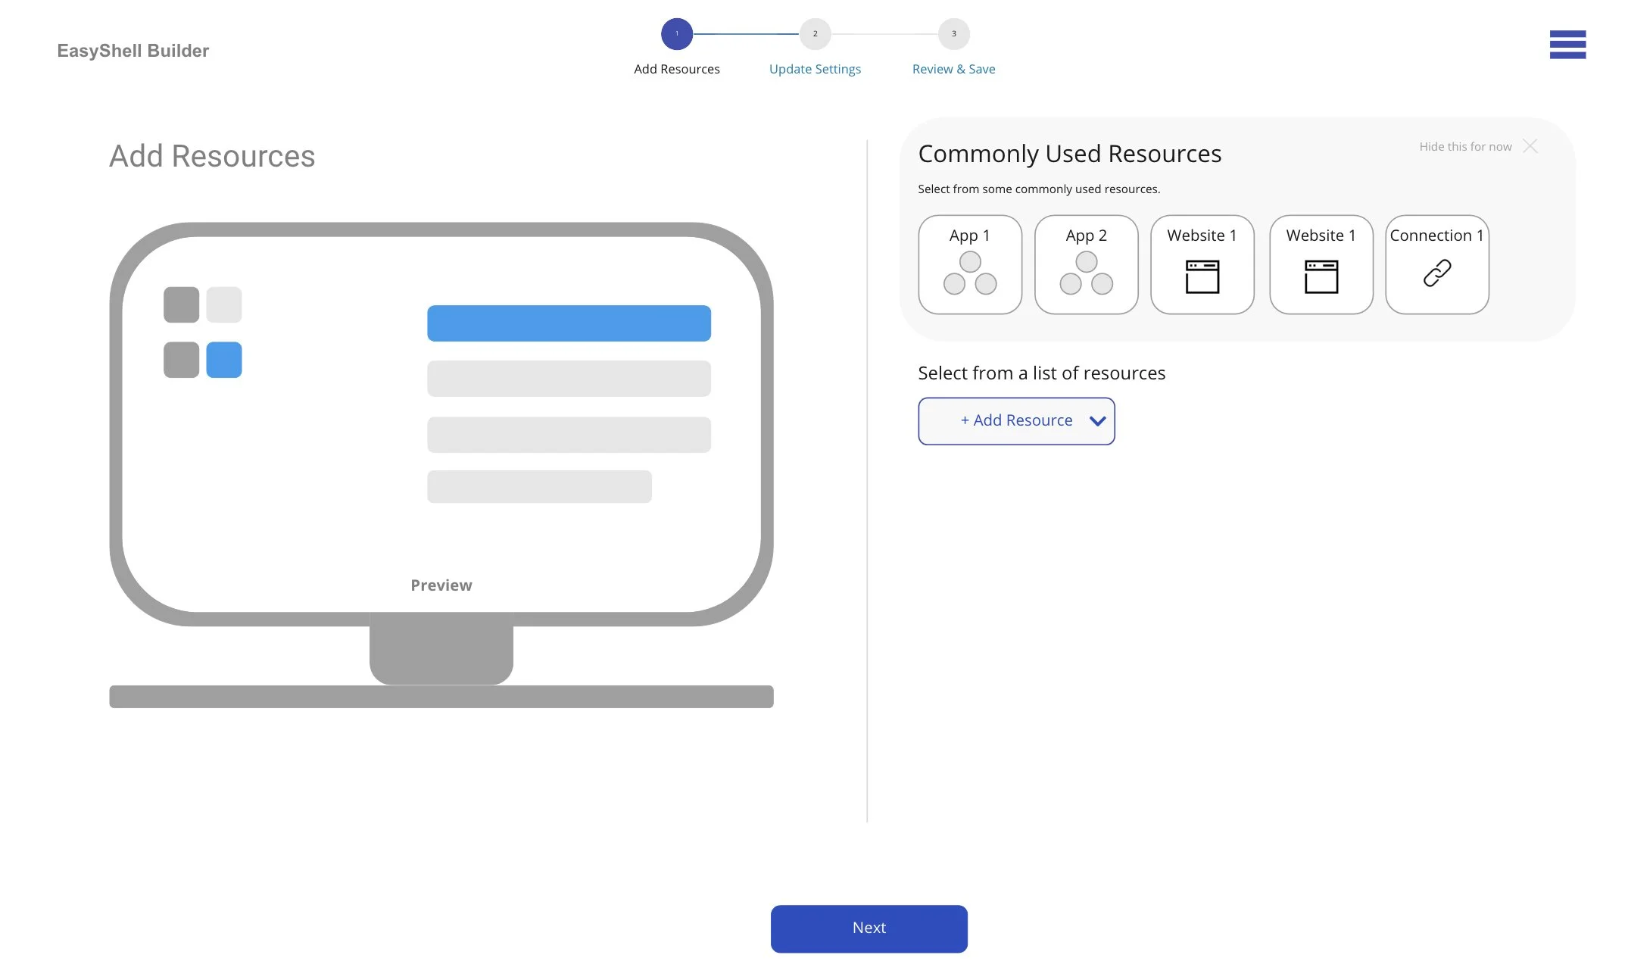Image resolution: width=1628 pixels, height=980 pixels.
Task: Click the Add Resource chevron arrow
Action: click(1097, 421)
